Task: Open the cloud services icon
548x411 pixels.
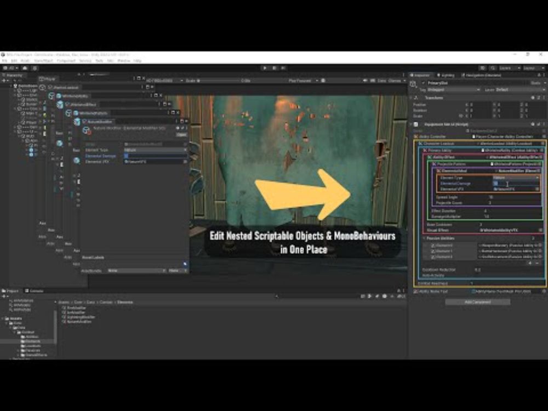Action: click(x=25, y=68)
